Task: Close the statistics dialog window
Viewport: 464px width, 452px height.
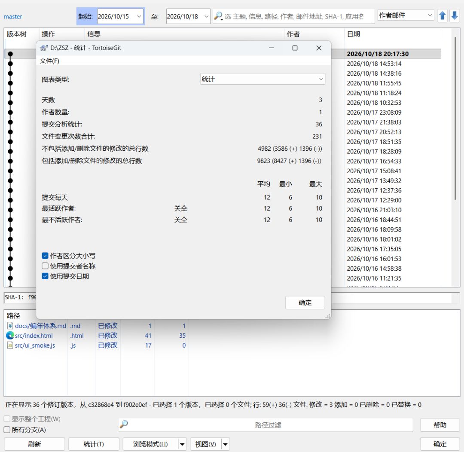Action: [x=319, y=48]
